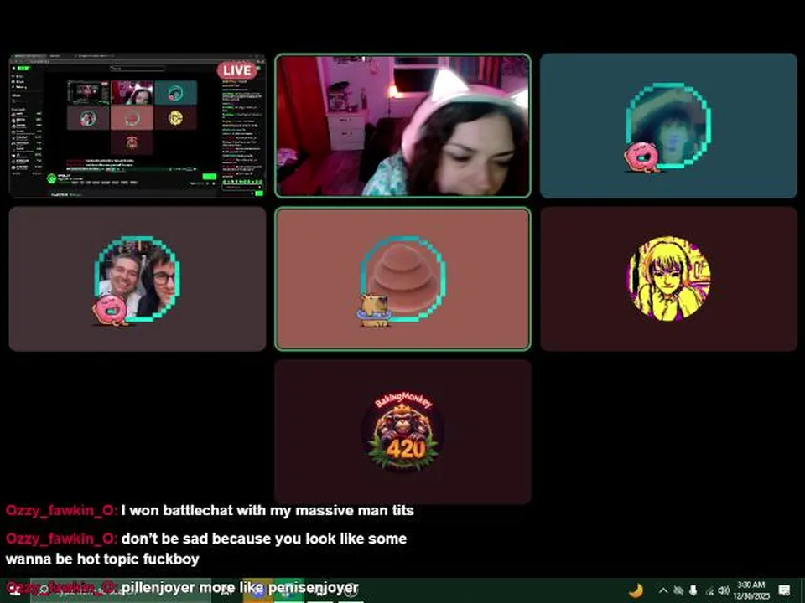Click username Ozzy_fawkin_O on "don't be sad" message
805x603 pixels.
[61, 539]
